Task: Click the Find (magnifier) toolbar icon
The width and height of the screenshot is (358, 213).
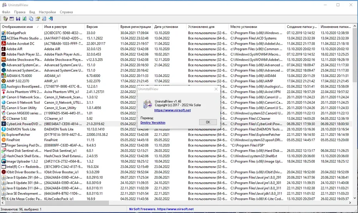Action: click(x=44, y=19)
